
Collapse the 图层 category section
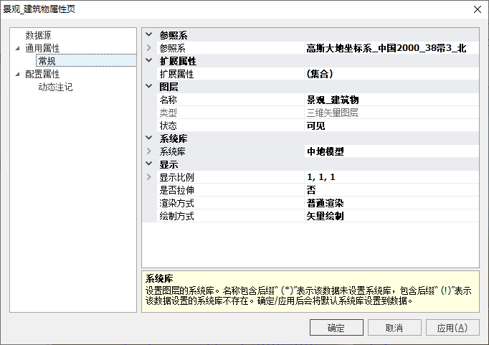pyautogui.click(x=149, y=87)
